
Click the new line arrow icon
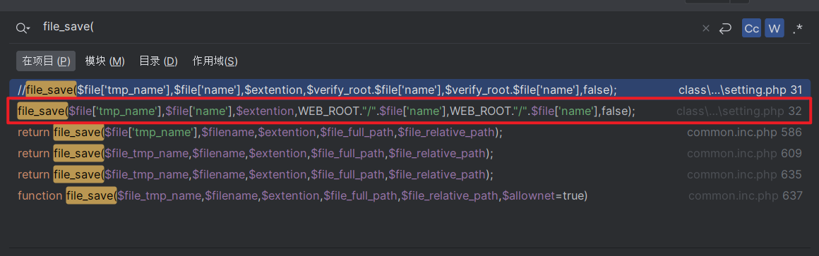click(725, 29)
